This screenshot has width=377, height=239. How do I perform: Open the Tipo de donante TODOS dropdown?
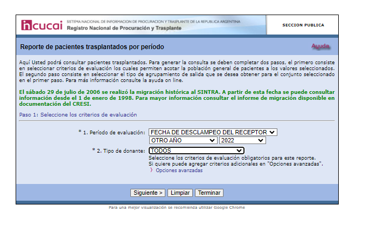(x=196, y=151)
